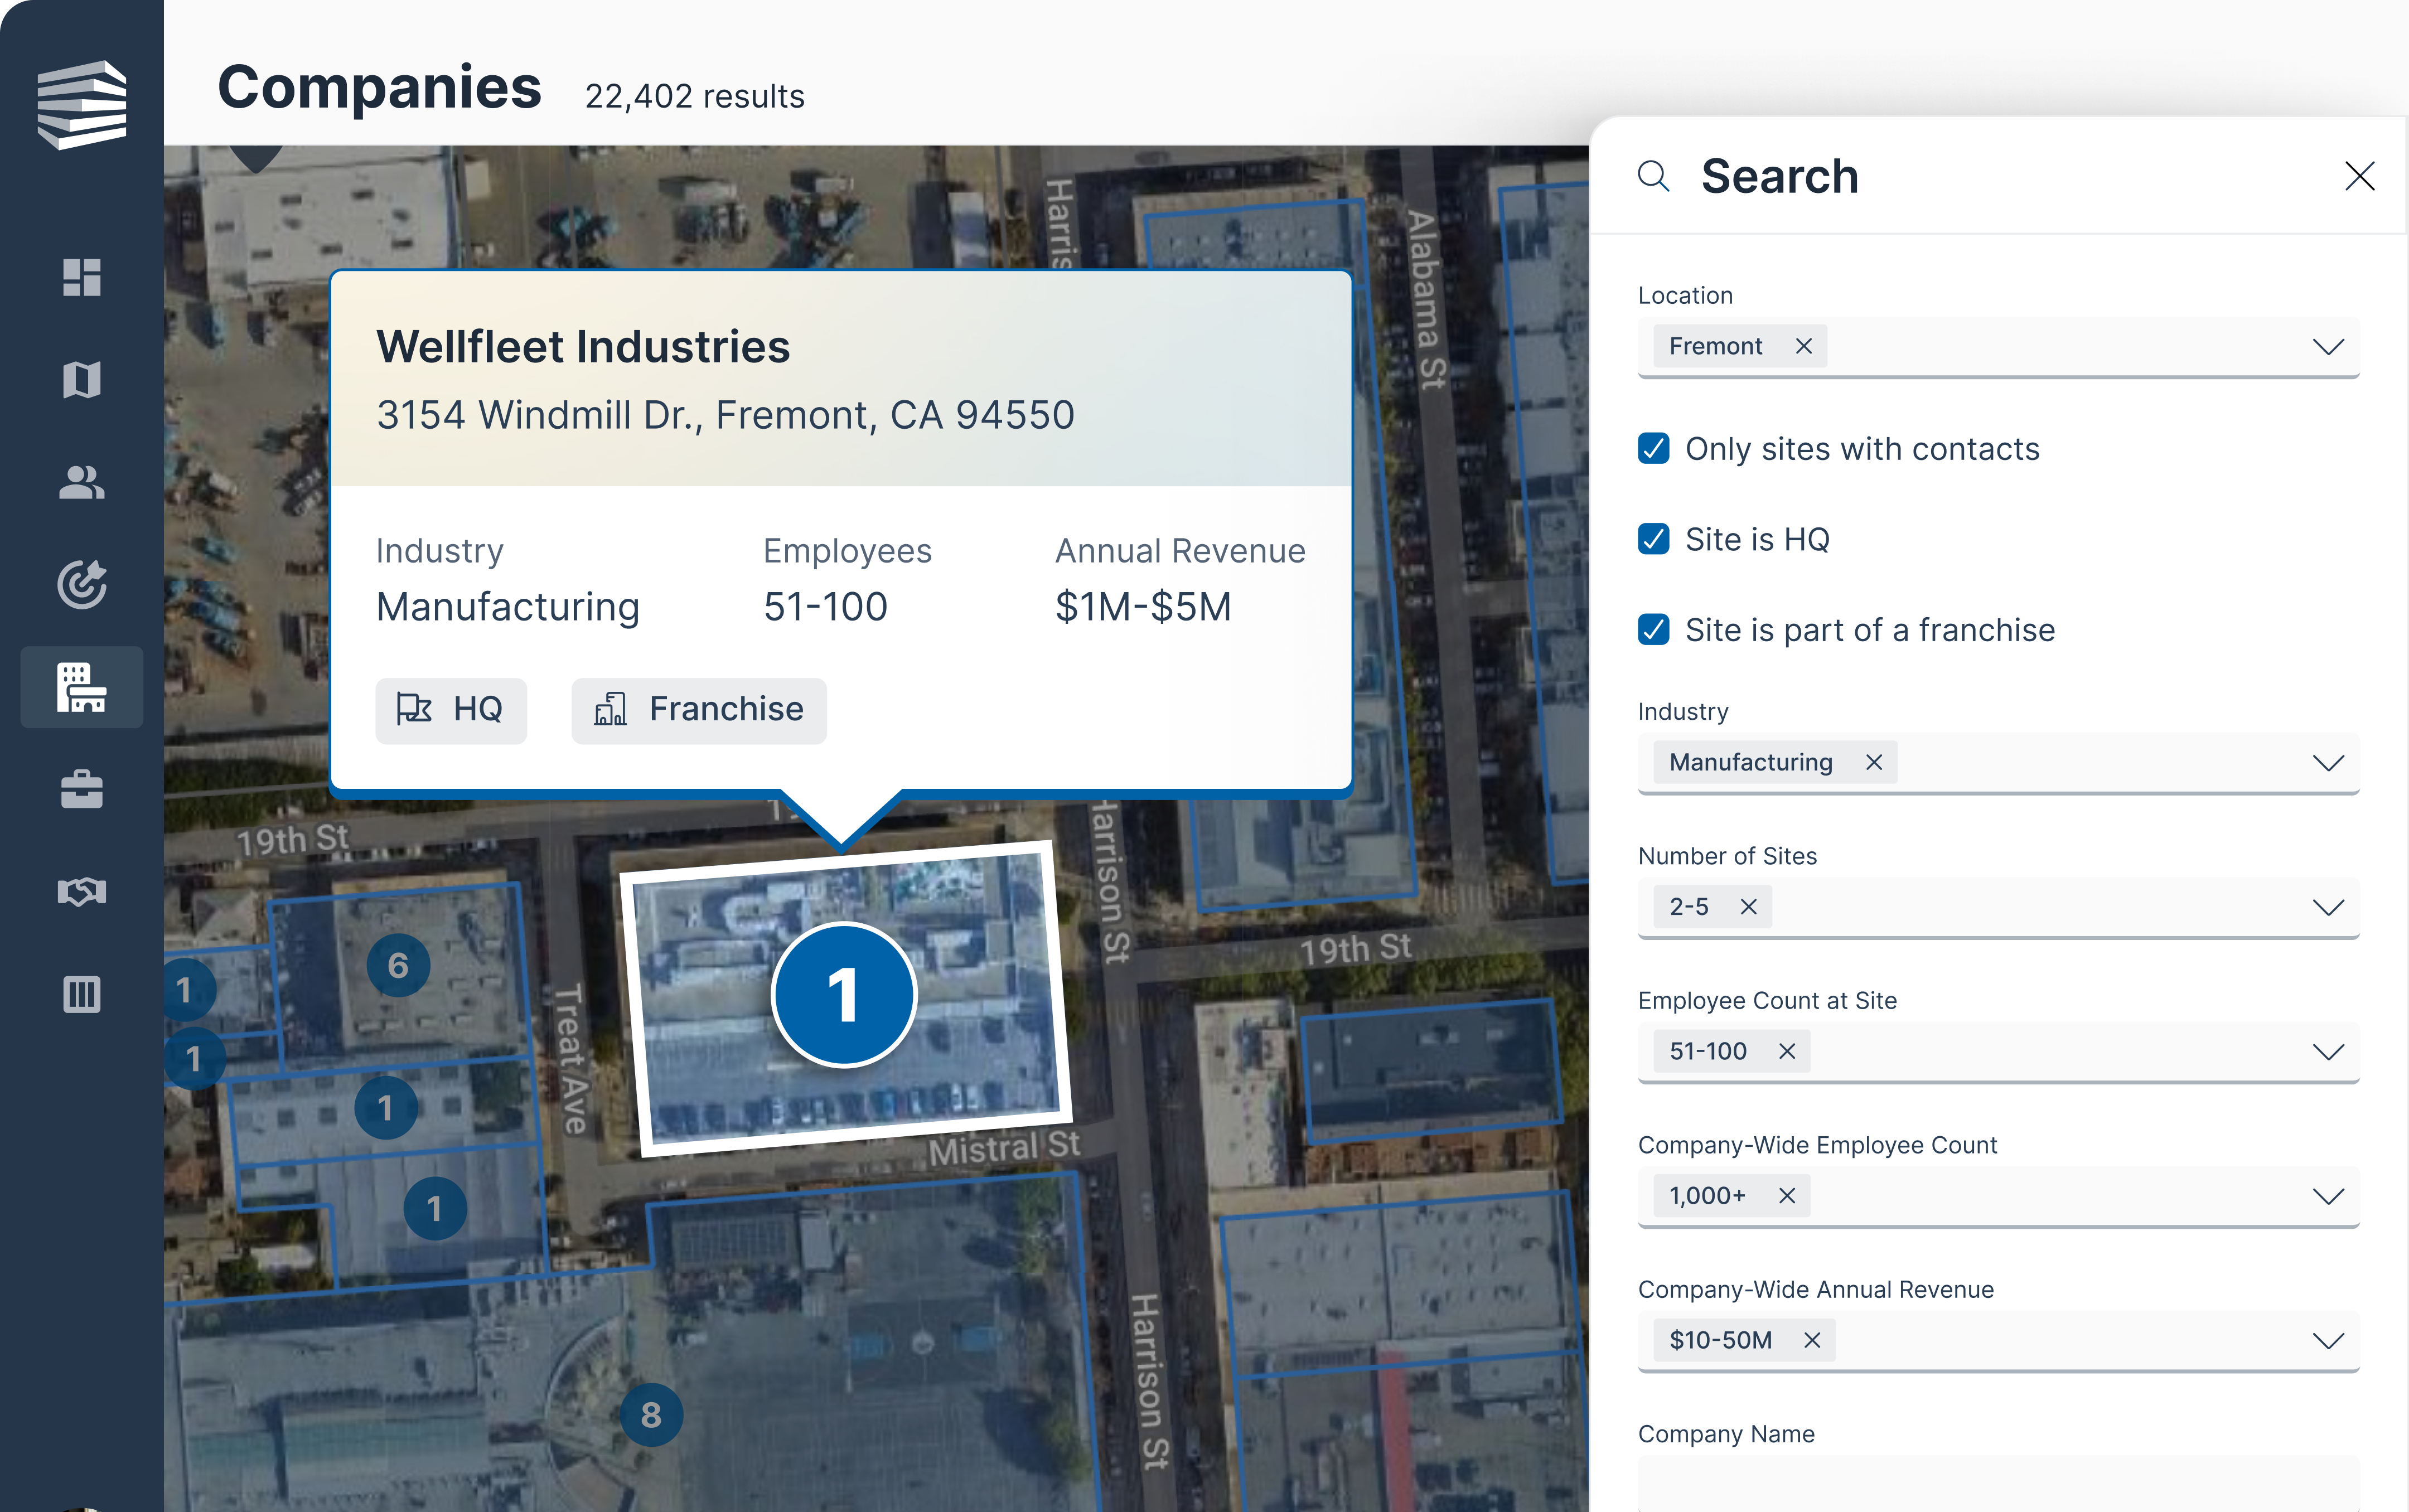Uncheck Site is HQ checkbox
This screenshot has height=1512, width=2409.
pos(1654,539)
